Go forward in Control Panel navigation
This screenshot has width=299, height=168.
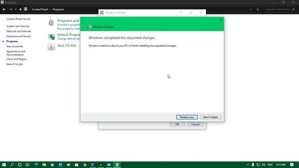pos(10,9)
